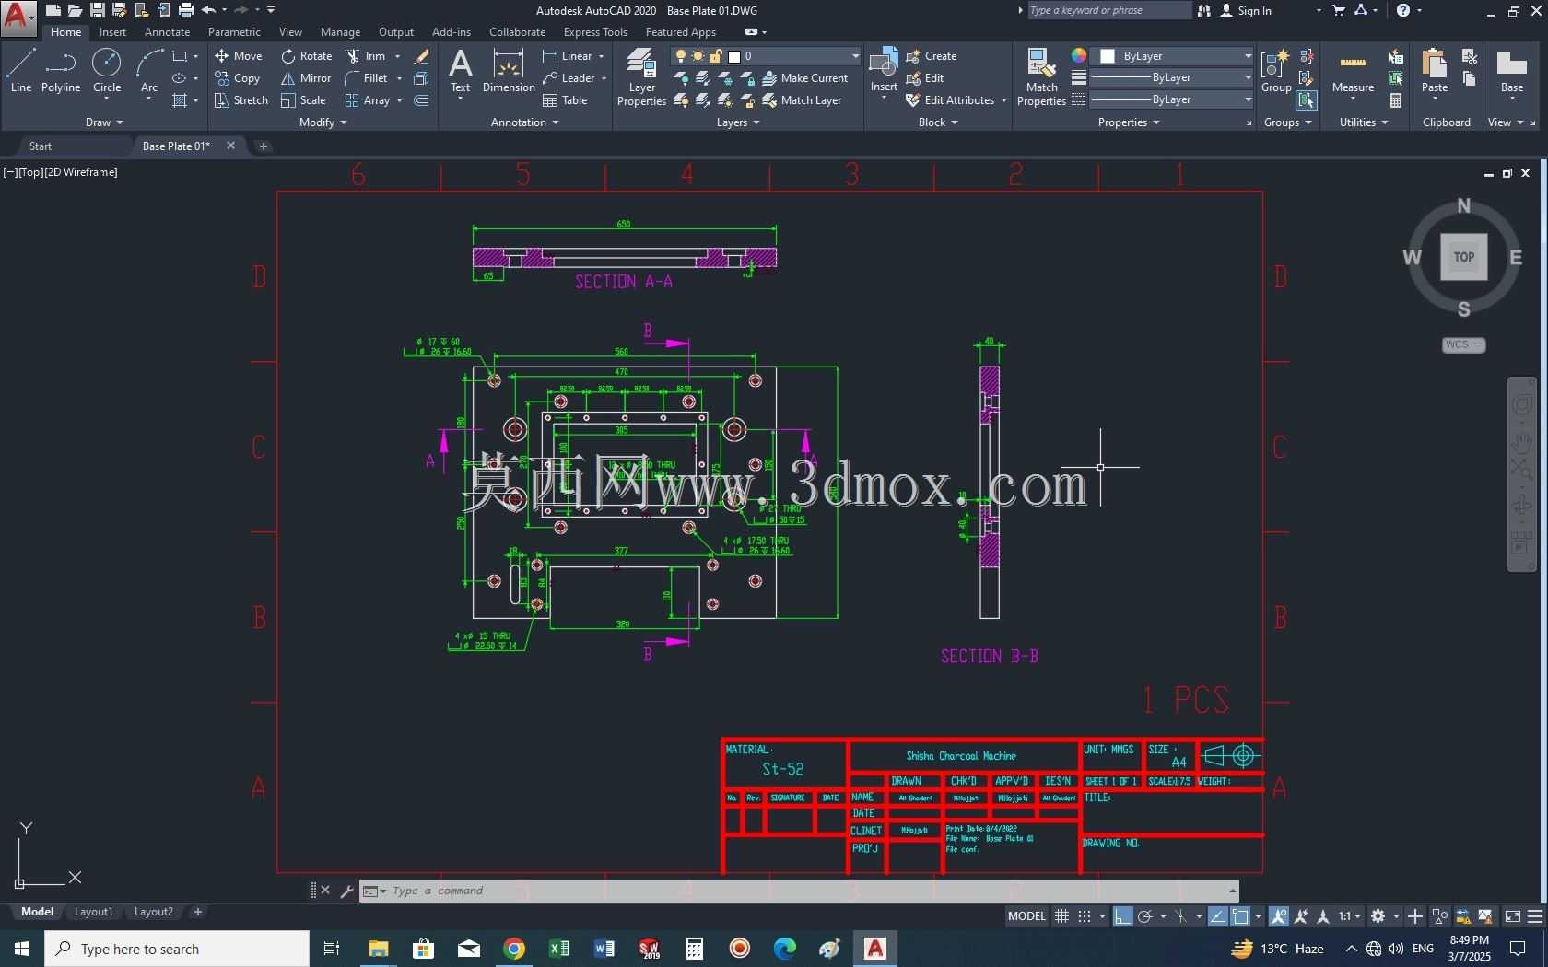Insert a Table from the Annotation panel
Screen dimensions: 1548x967
point(565,100)
